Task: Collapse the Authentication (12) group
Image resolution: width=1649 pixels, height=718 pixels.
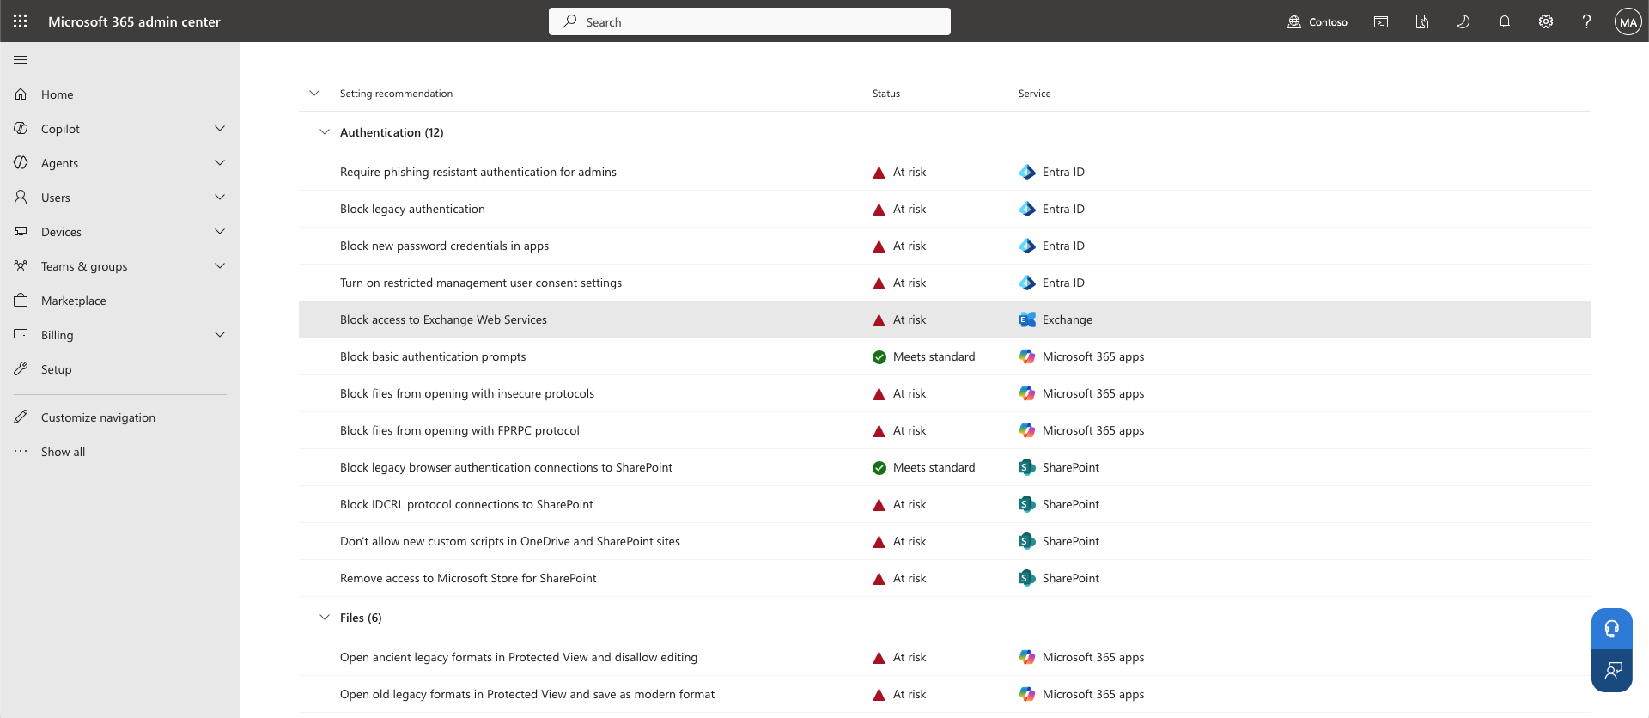Action: 325,132
